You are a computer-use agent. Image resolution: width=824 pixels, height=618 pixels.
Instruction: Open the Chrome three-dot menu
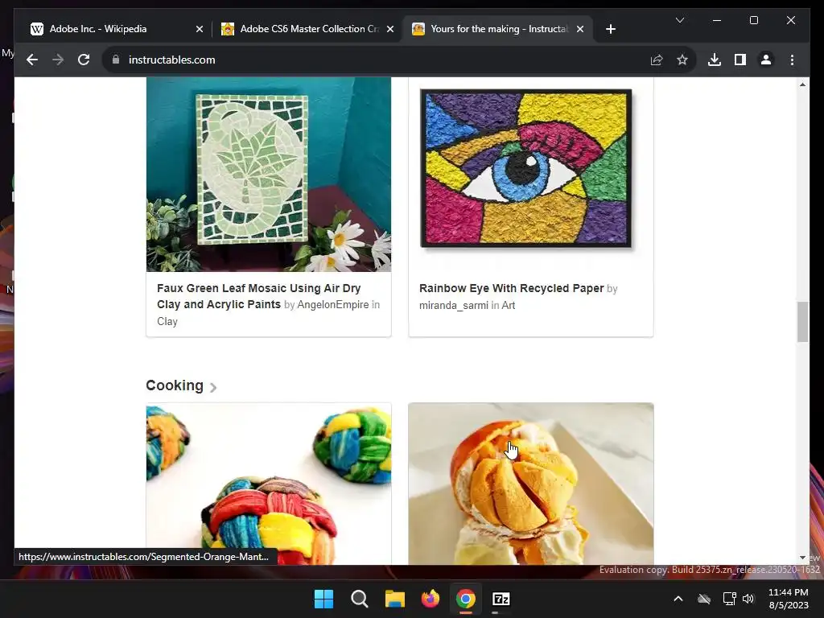(792, 60)
